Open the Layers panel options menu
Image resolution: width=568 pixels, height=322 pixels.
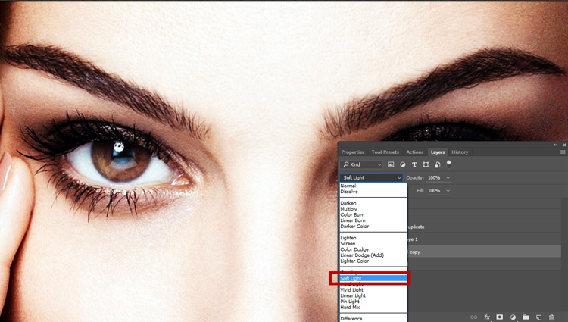tap(563, 152)
